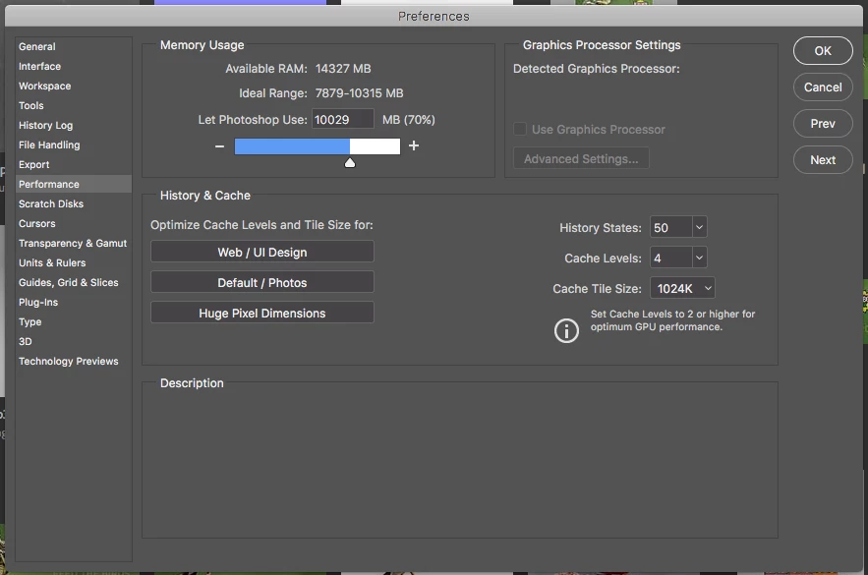Click the Huge Pixel Dimensions button
This screenshot has width=868, height=575.
[262, 313]
